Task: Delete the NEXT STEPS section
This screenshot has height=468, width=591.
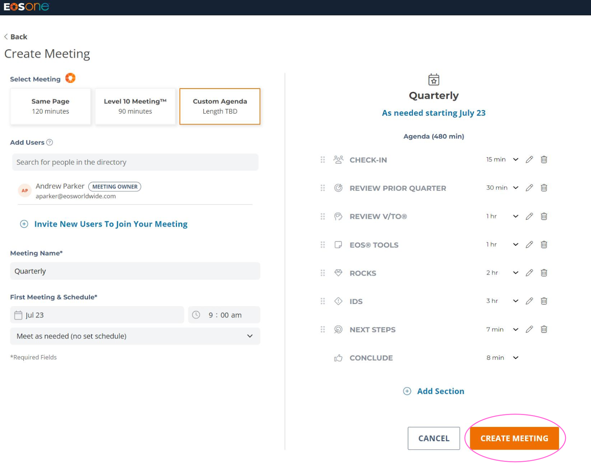Action: coord(544,329)
